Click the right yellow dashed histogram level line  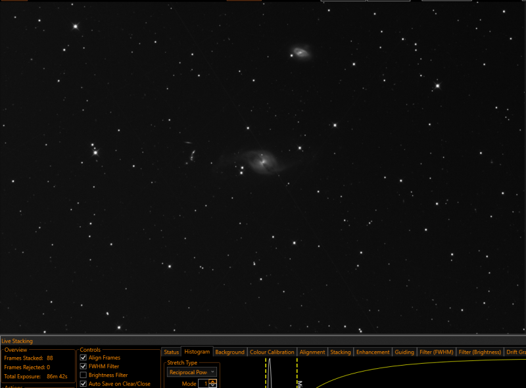pos(297,373)
